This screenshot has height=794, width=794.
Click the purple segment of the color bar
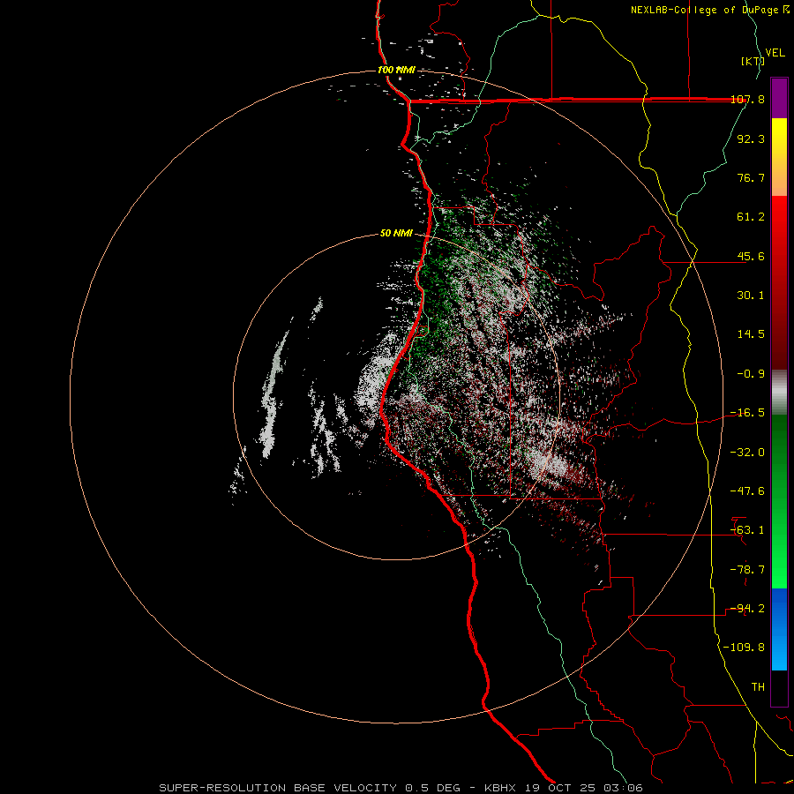point(779,98)
